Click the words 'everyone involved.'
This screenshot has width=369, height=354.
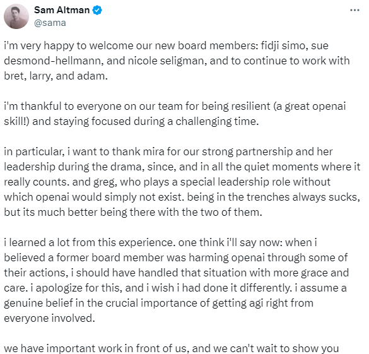click(49, 319)
